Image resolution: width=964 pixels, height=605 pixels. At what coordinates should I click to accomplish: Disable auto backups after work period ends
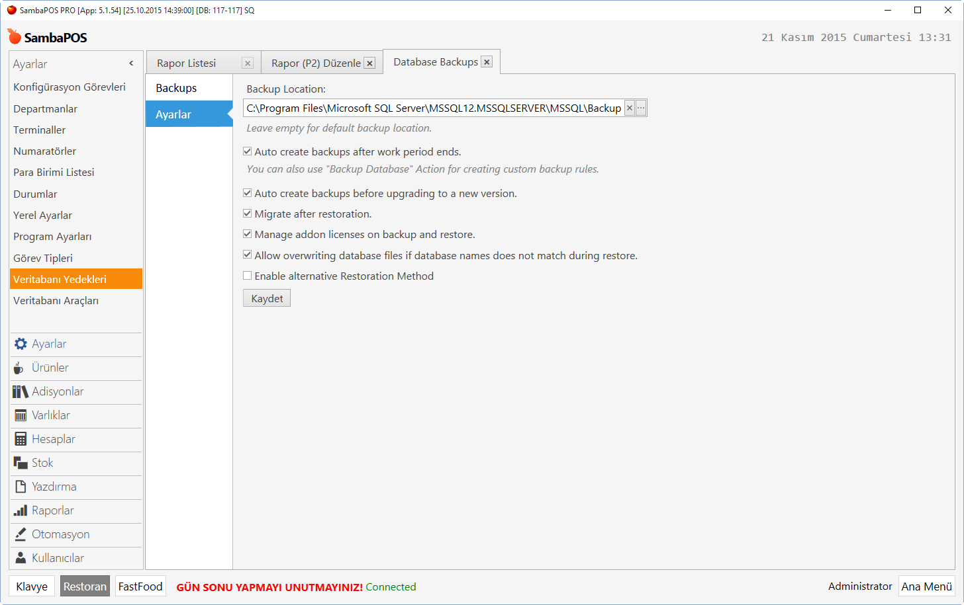(x=247, y=151)
